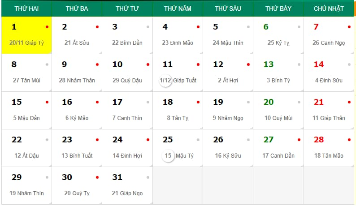
Task: Click the gray dot on day 19
Action: [248, 102]
